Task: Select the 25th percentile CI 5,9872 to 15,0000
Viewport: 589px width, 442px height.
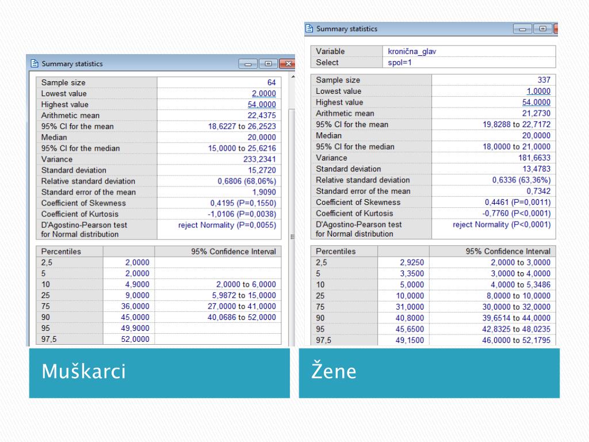Action: click(x=244, y=295)
